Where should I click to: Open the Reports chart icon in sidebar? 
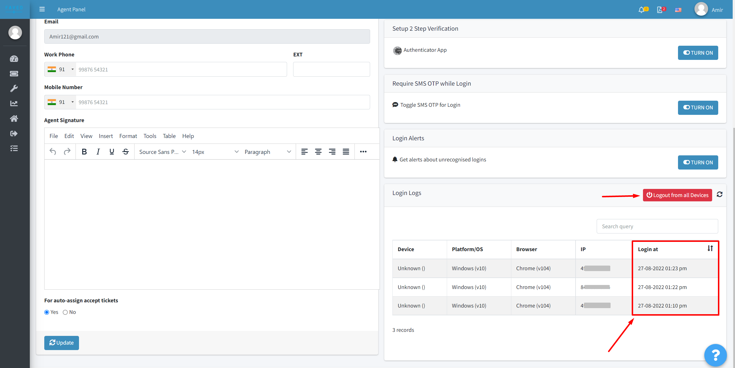tap(14, 103)
